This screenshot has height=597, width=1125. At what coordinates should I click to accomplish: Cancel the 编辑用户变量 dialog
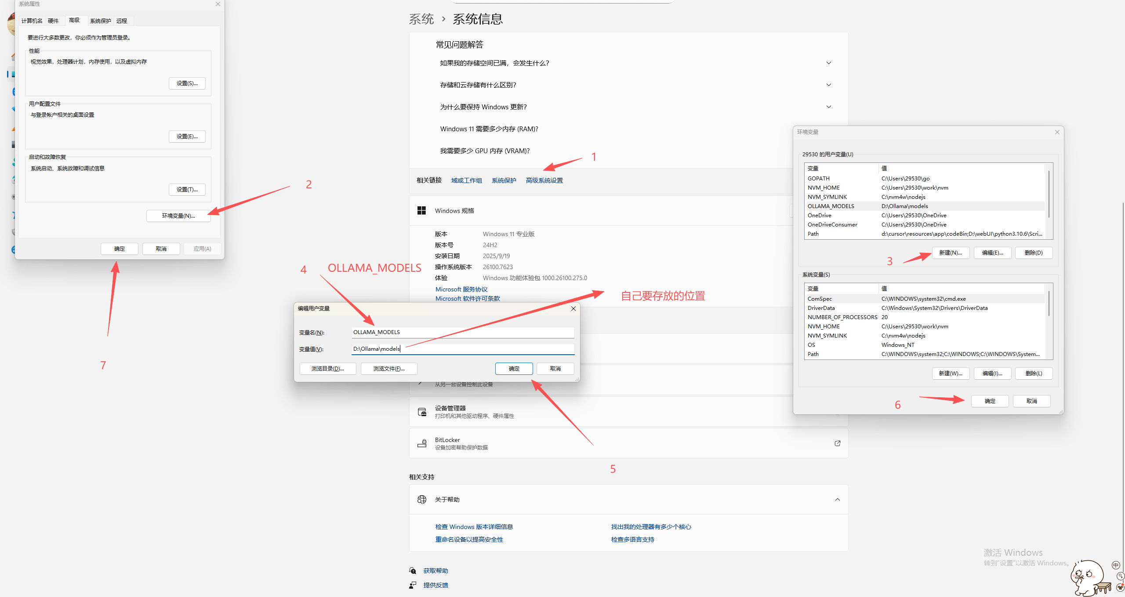point(555,369)
